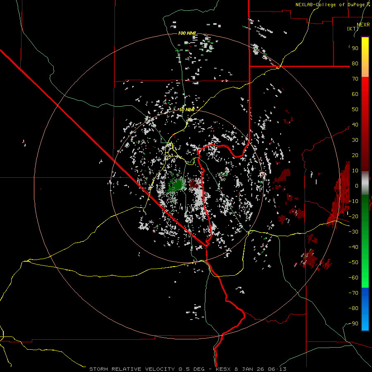Click the KESX radar site identifier

pos(223,369)
